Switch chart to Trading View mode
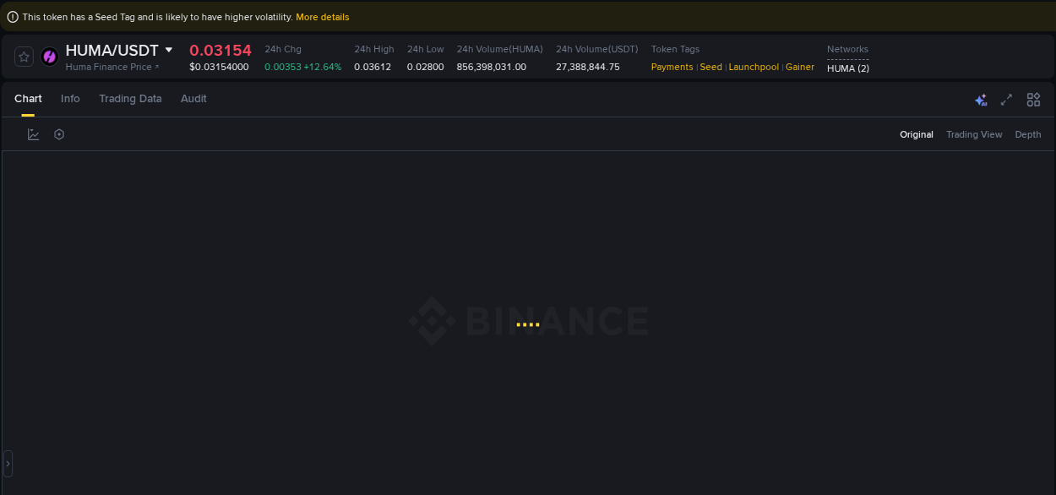This screenshot has height=495, width=1056. (x=974, y=133)
